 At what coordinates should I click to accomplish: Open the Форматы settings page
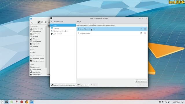63,28
